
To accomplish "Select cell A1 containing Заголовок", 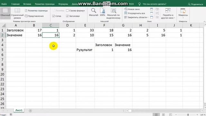I will [16, 30].
